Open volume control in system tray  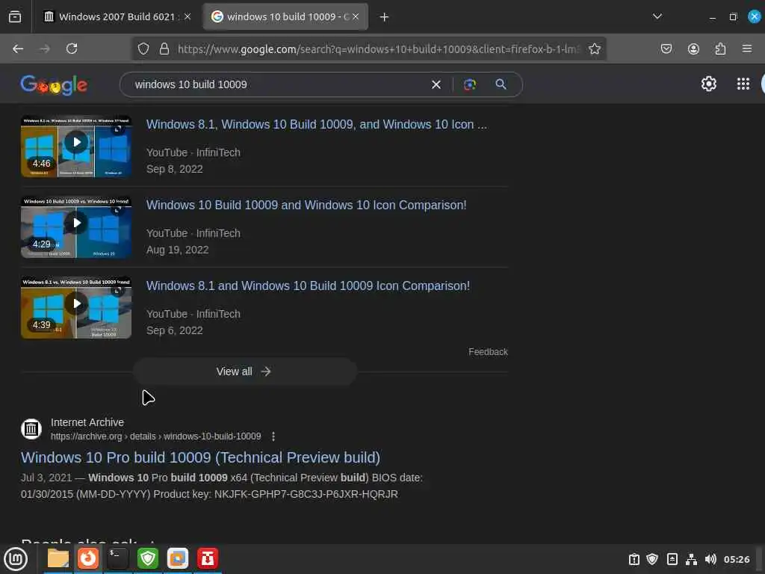[x=710, y=559]
